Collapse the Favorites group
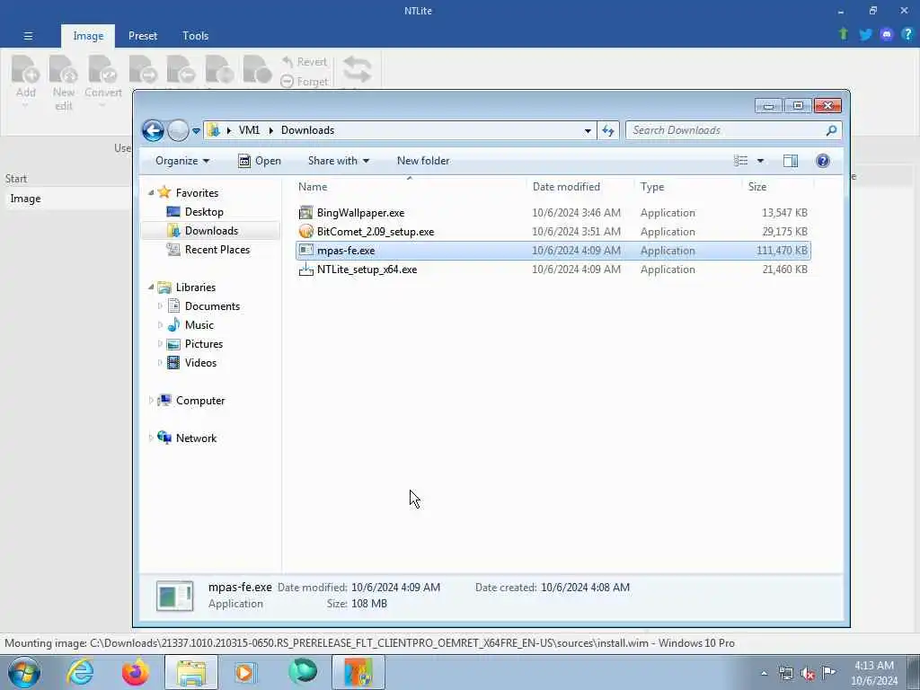Viewport: 920px width, 690px height. 151,192
